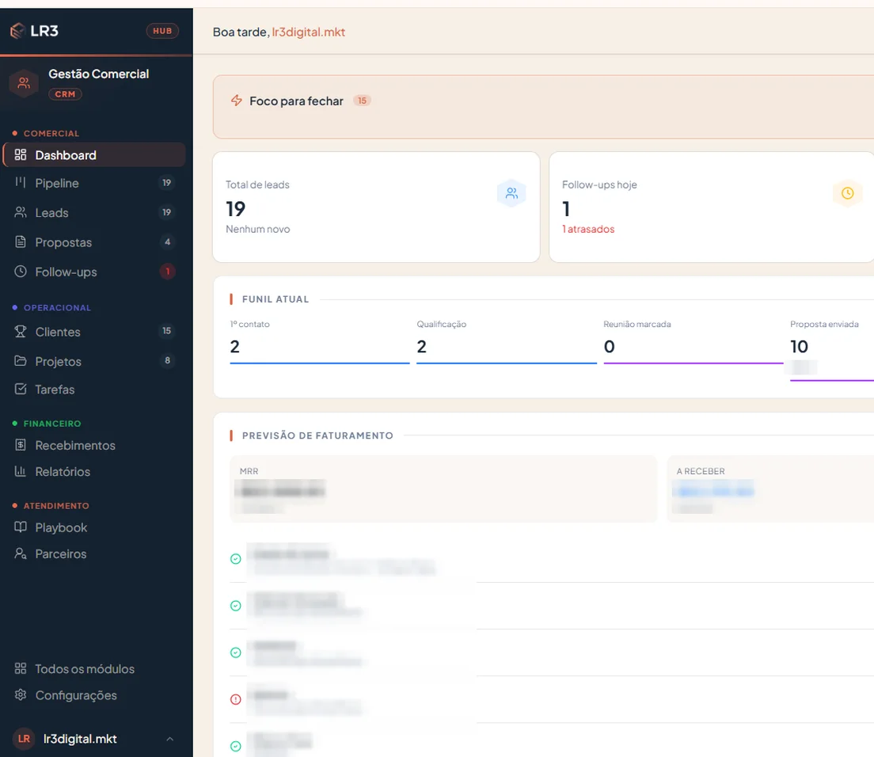The image size is (874, 757).
Task: Open Recebimentos
Action: (x=94, y=445)
